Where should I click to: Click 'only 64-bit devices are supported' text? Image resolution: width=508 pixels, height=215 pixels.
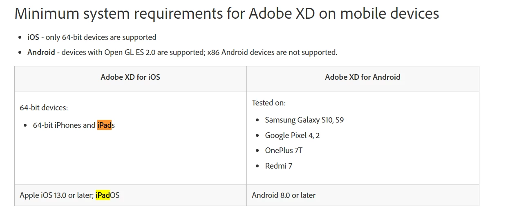point(101,37)
